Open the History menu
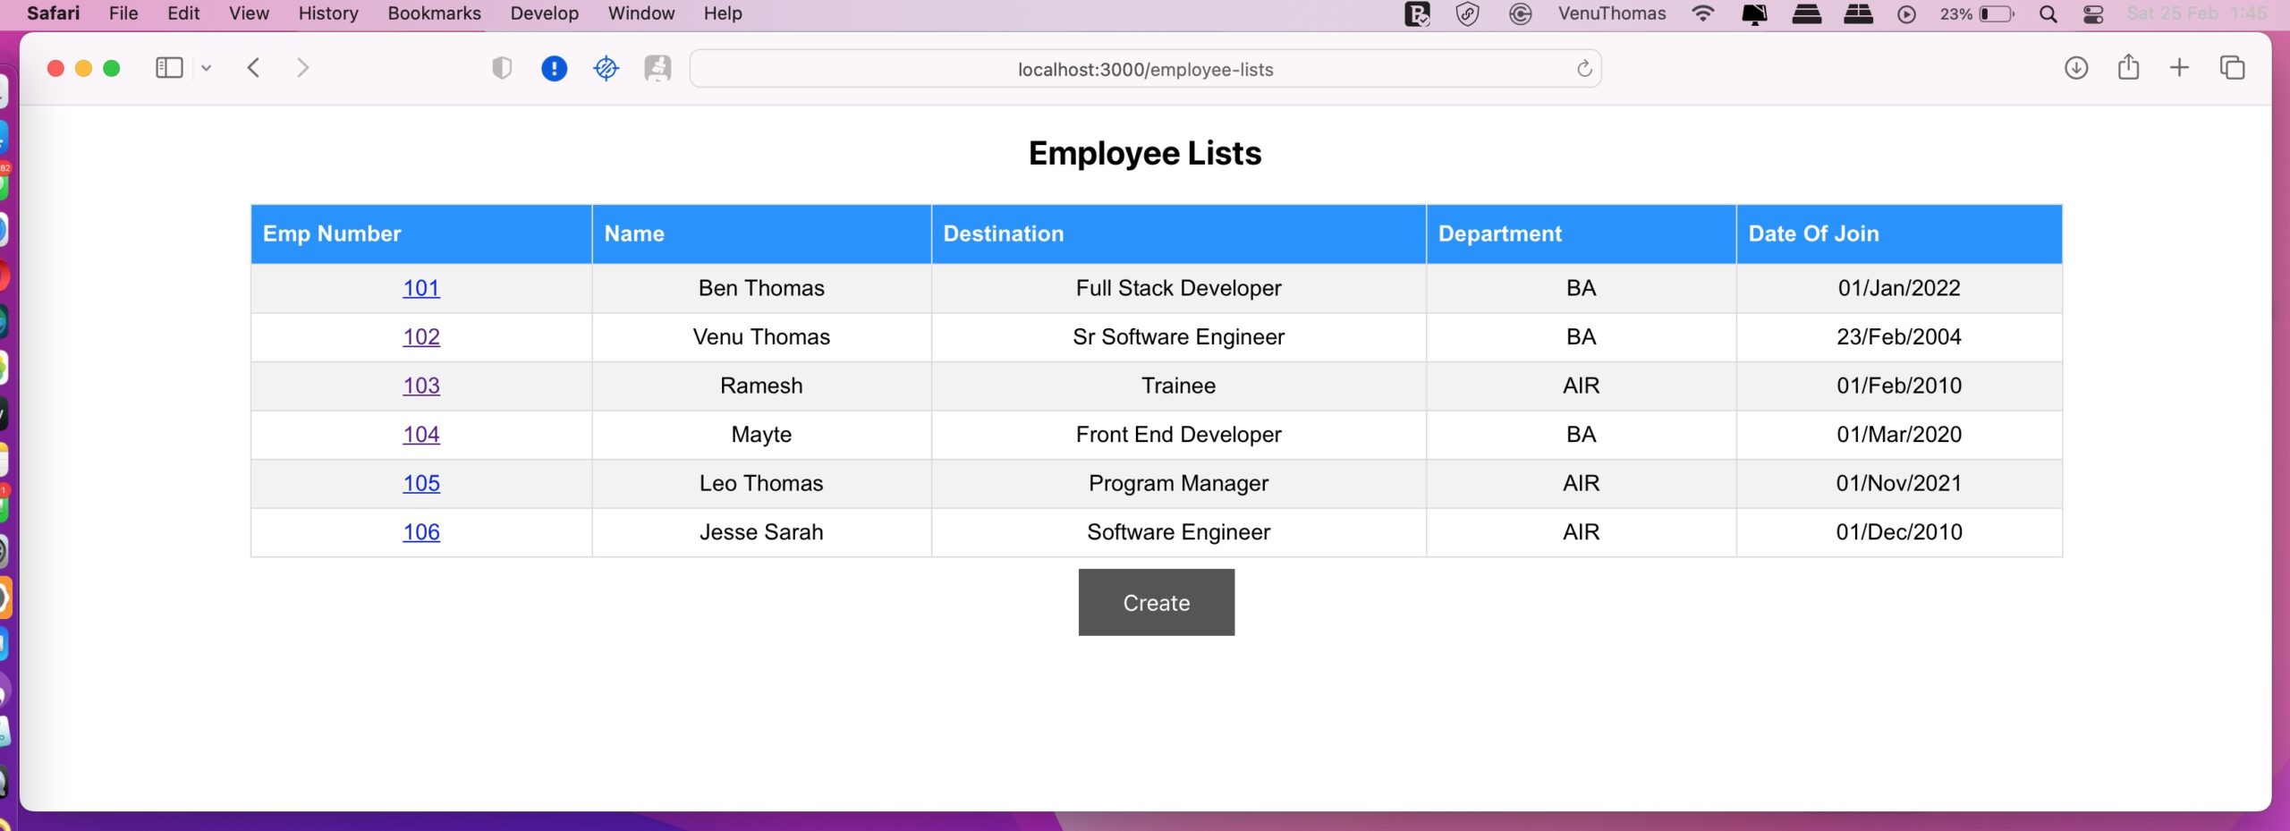Screen dimensions: 2290x831 (328, 13)
